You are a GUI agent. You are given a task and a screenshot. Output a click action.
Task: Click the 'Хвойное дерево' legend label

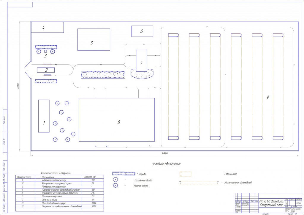tap(141, 186)
